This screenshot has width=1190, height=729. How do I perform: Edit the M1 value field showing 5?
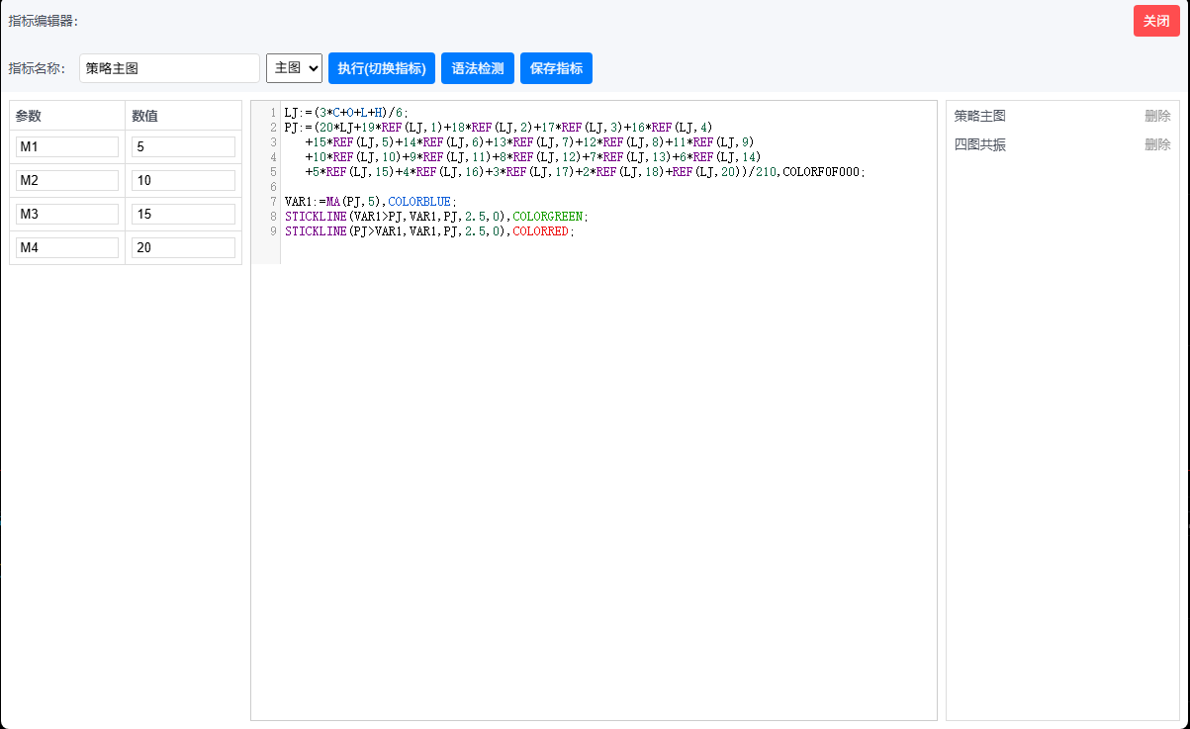[x=183, y=146]
